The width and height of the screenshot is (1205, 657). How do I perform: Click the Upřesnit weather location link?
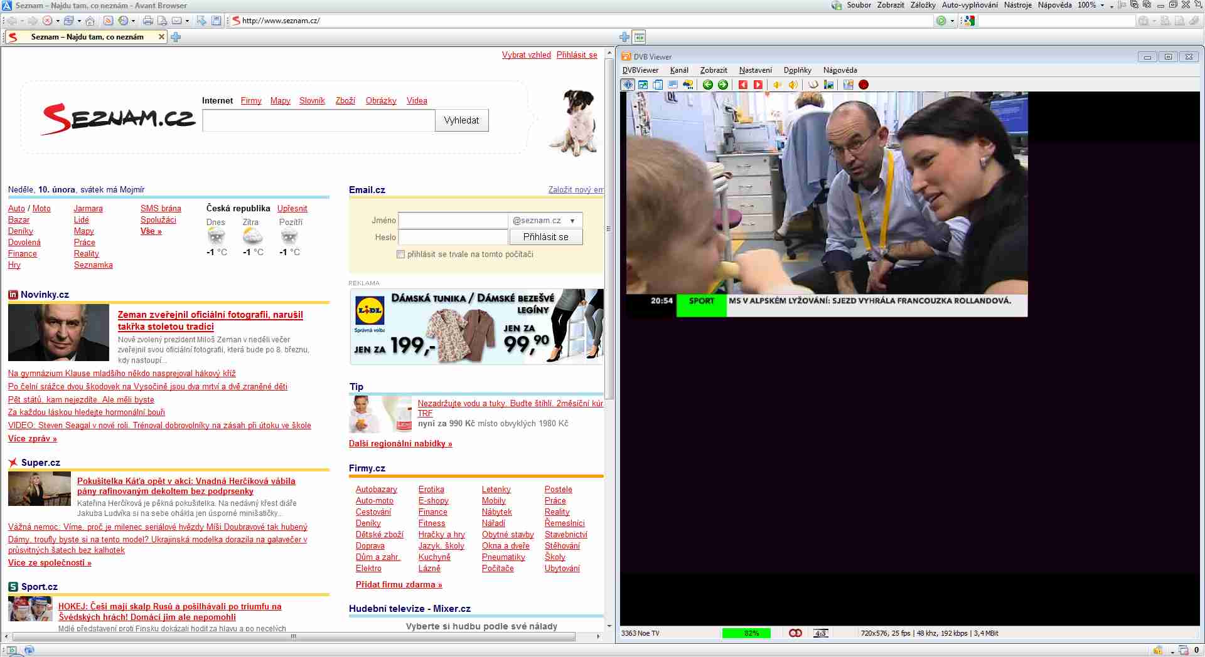pos(292,208)
